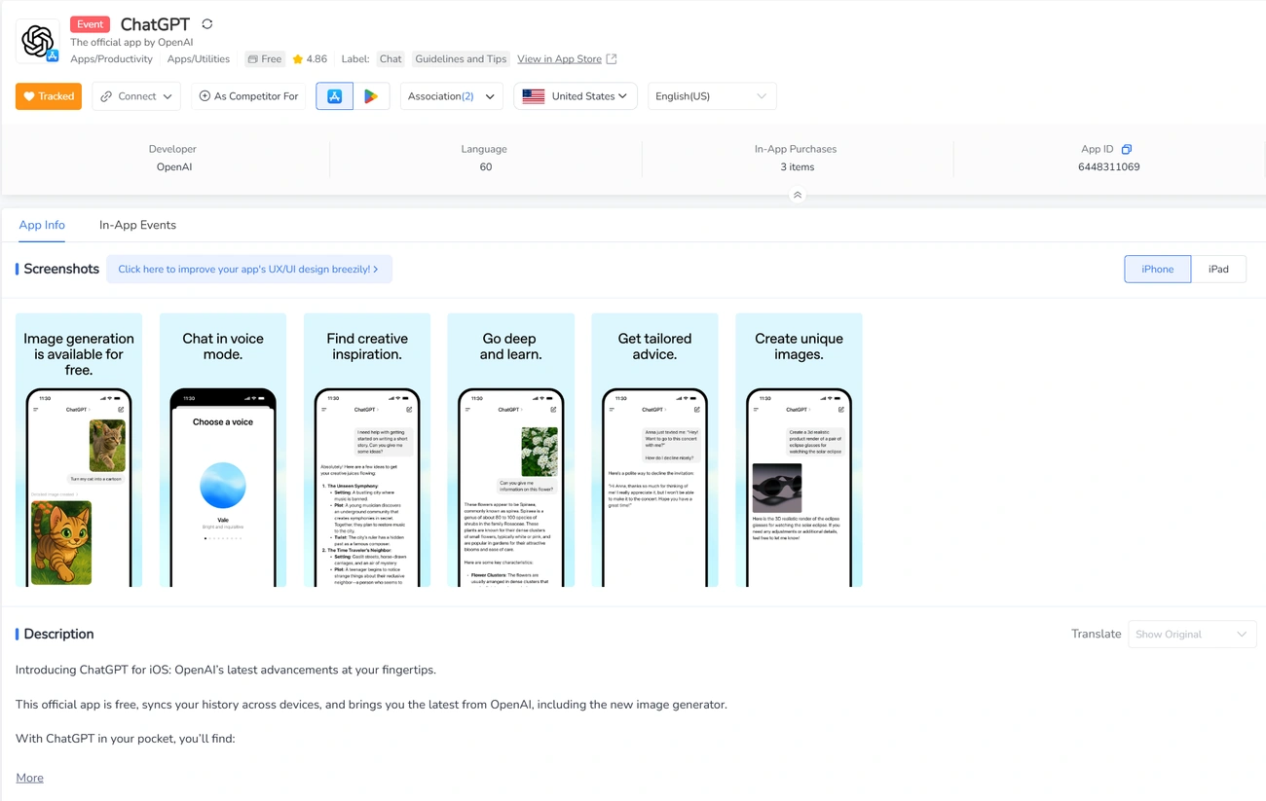Click the Guidelines and Tips label
The width and height of the screenshot is (1266, 801).
460,58
